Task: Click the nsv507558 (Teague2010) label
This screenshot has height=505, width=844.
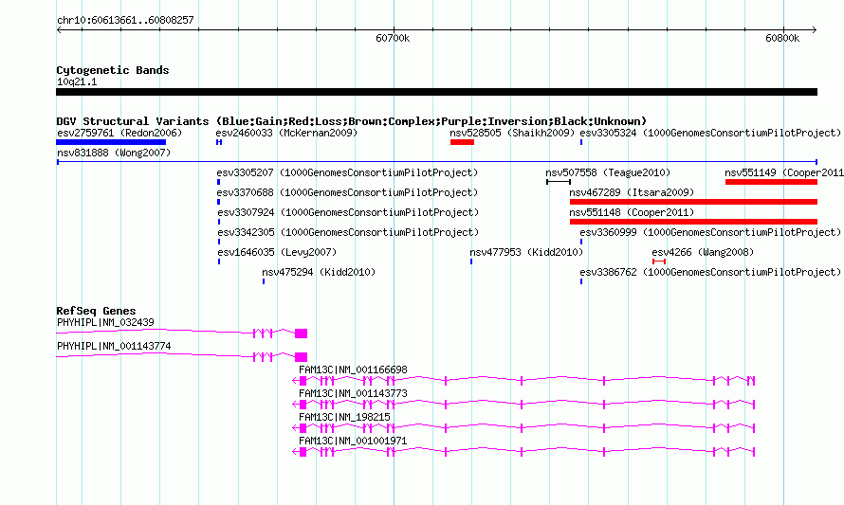Action: click(608, 172)
